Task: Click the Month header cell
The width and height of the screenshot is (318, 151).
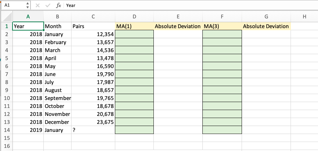Action: [x=57, y=26]
